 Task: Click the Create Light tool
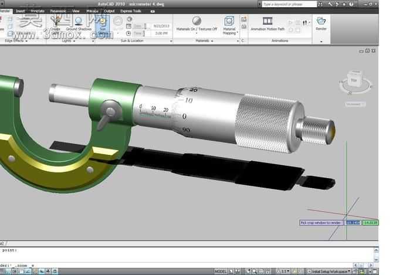point(56,24)
